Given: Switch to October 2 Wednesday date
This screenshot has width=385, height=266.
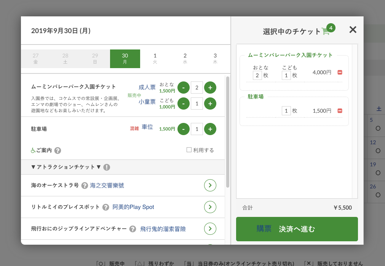Looking at the screenshot, I should point(185,59).
